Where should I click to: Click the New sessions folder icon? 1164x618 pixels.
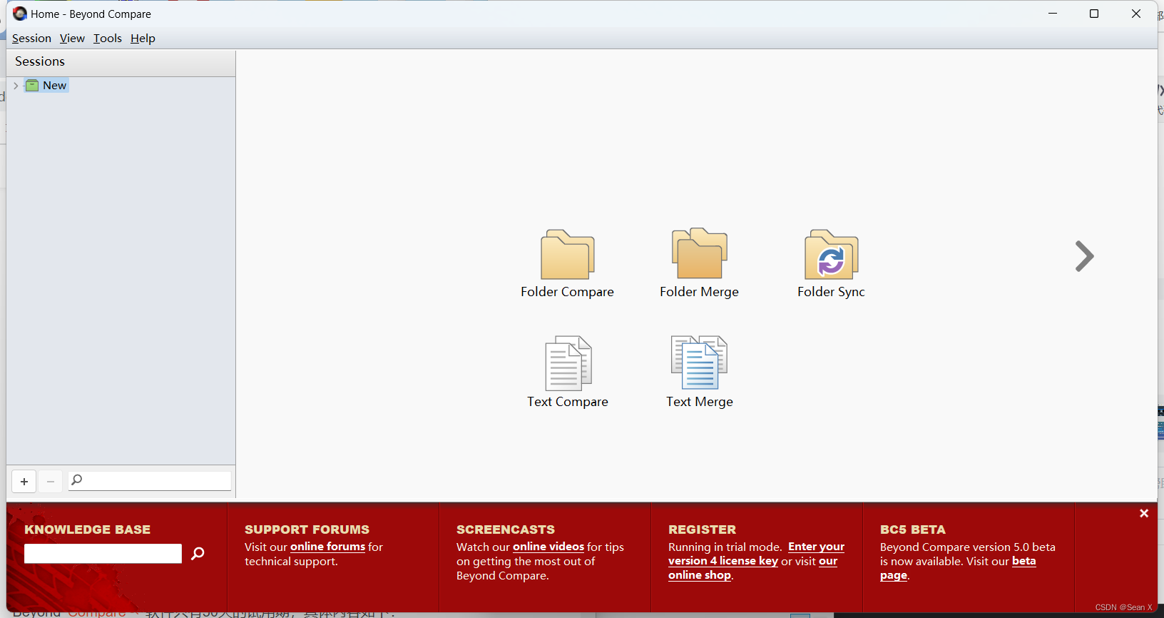(x=32, y=86)
